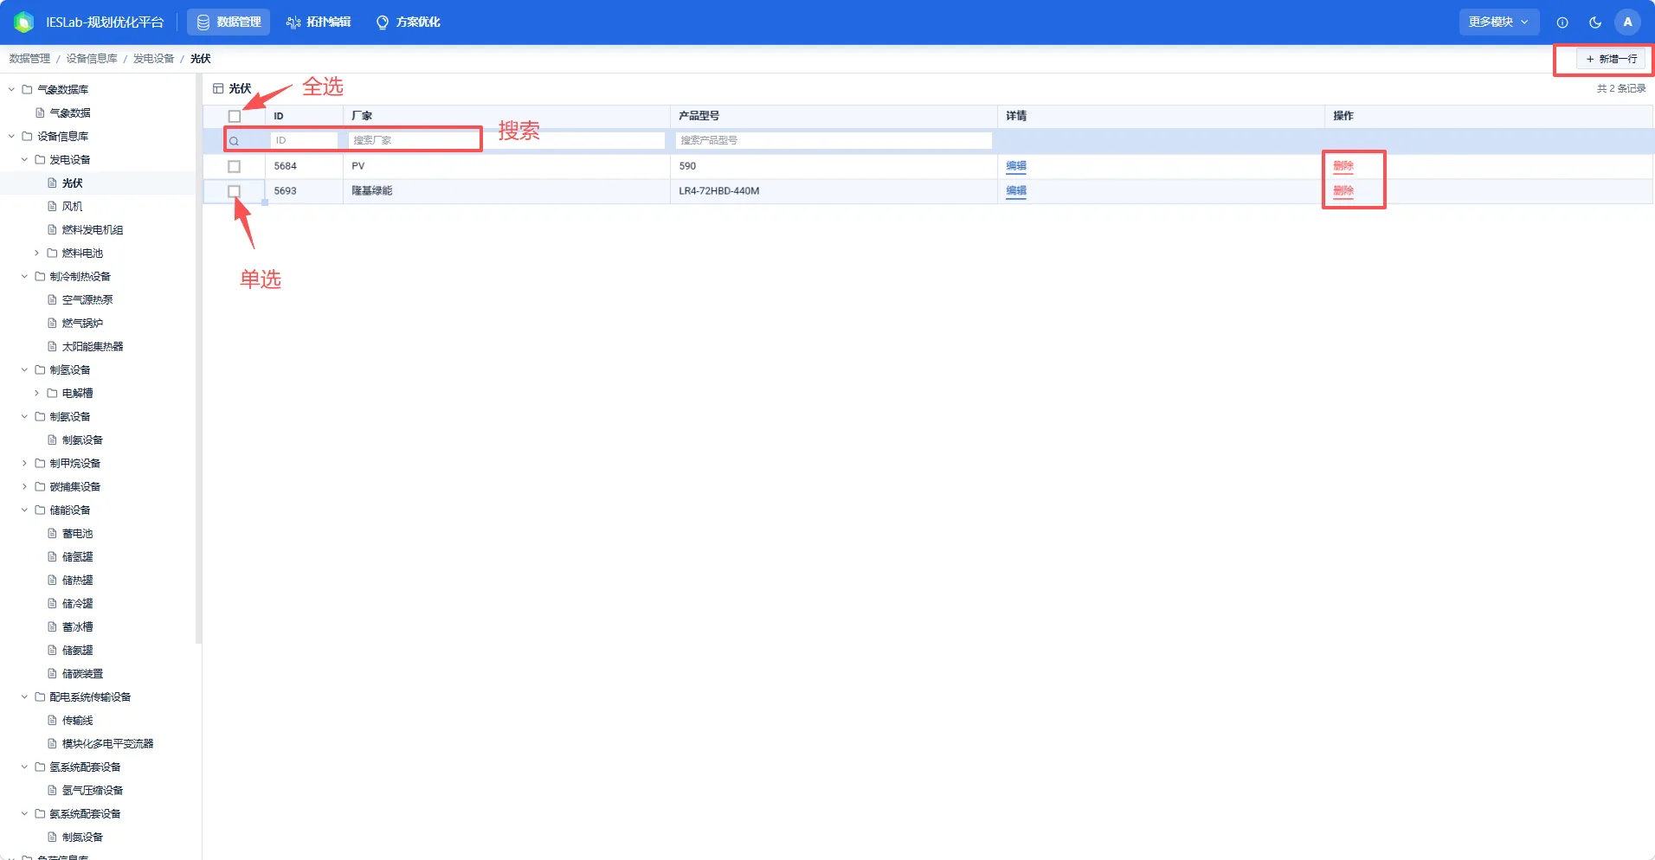Select 燃气锅炉 in the device tree

(x=82, y=323)
